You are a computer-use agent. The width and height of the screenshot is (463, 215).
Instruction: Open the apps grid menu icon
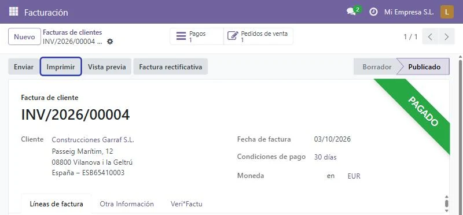point(13,12)
